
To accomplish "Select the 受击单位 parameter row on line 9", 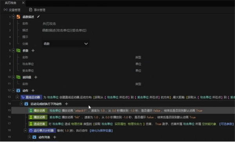I will 28,71.
